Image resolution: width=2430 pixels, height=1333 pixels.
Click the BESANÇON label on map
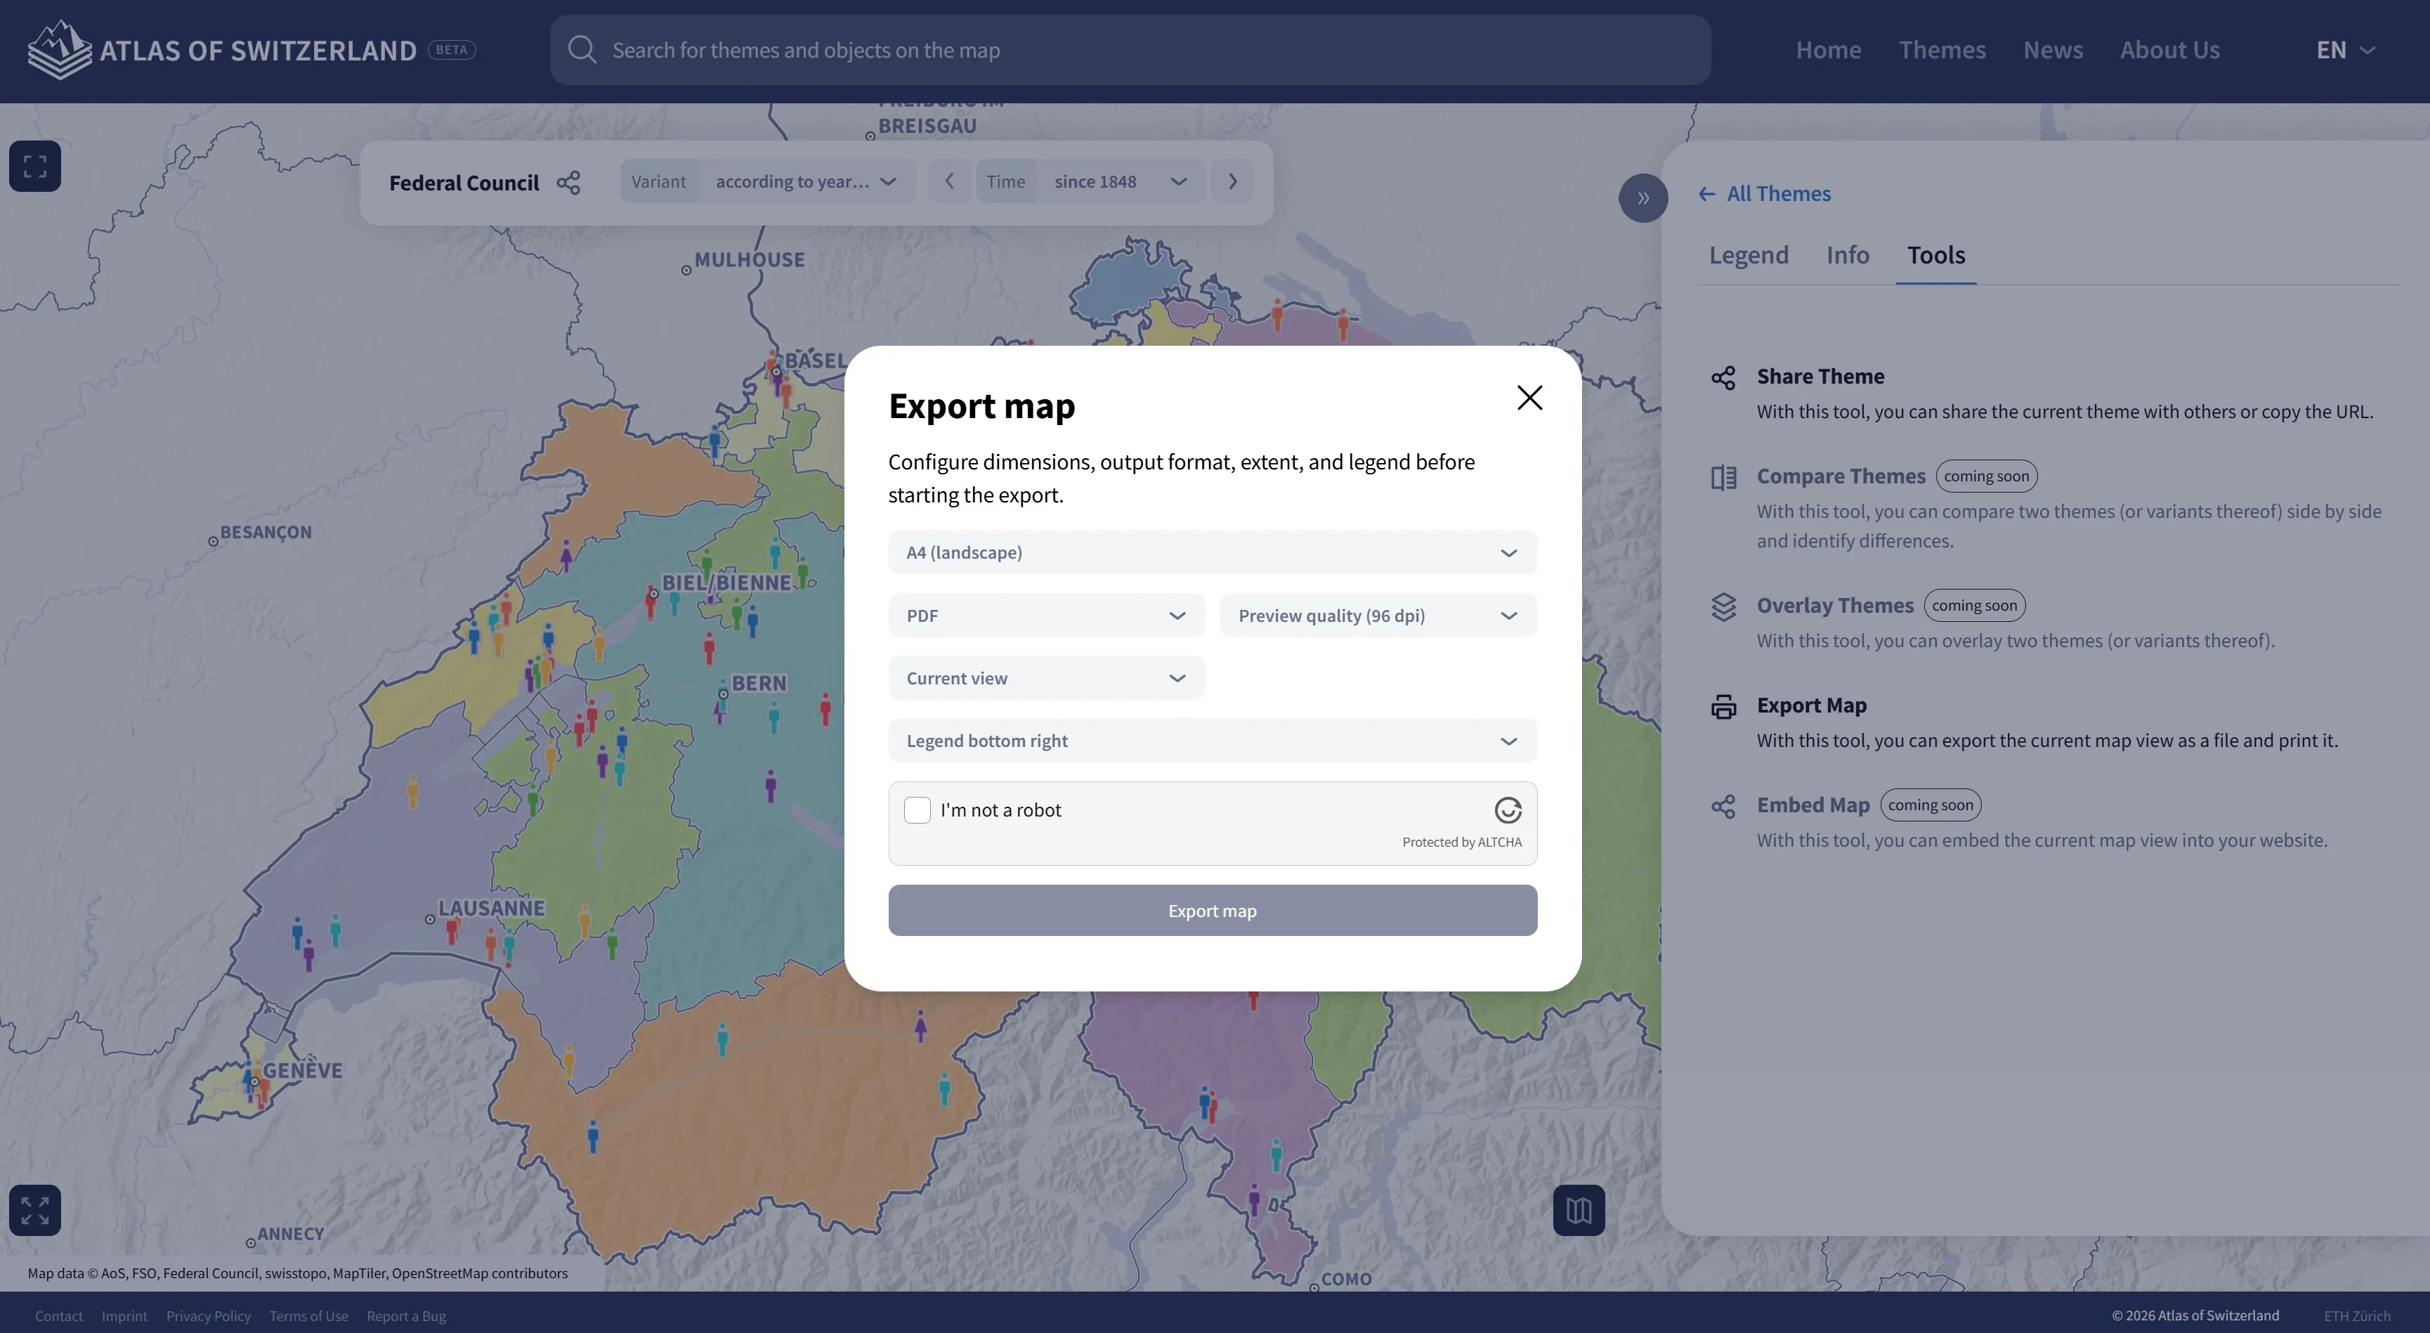pyautogui.click(x=265, y=532)
